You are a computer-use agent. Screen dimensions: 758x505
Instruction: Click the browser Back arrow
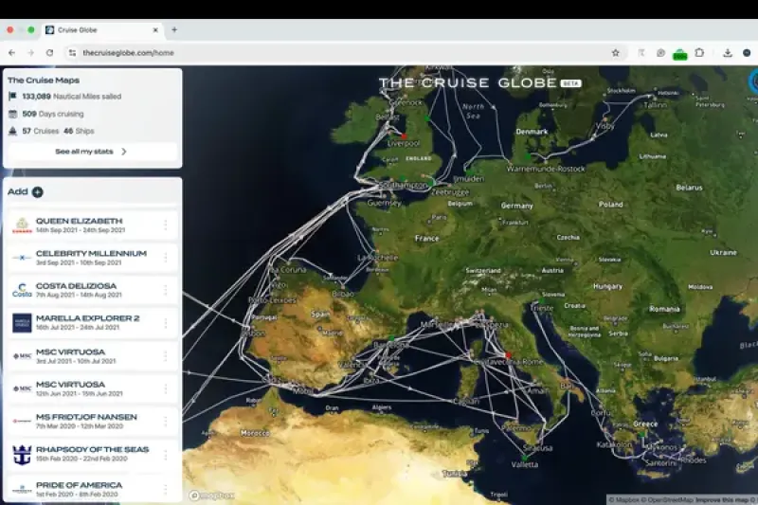[11, 53]
